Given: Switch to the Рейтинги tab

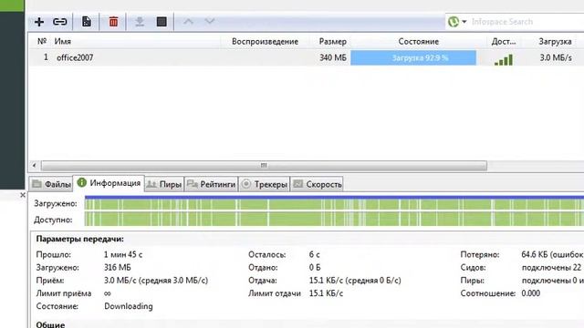Looking at the screenshot, I should (x=211, y=184).
